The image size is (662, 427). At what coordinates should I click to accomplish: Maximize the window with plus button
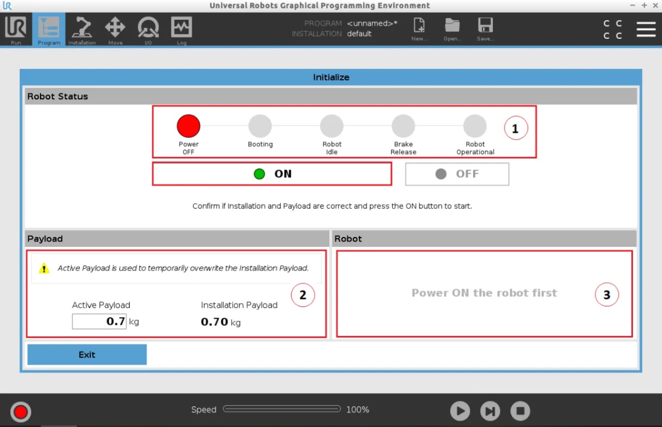[644, 5]
